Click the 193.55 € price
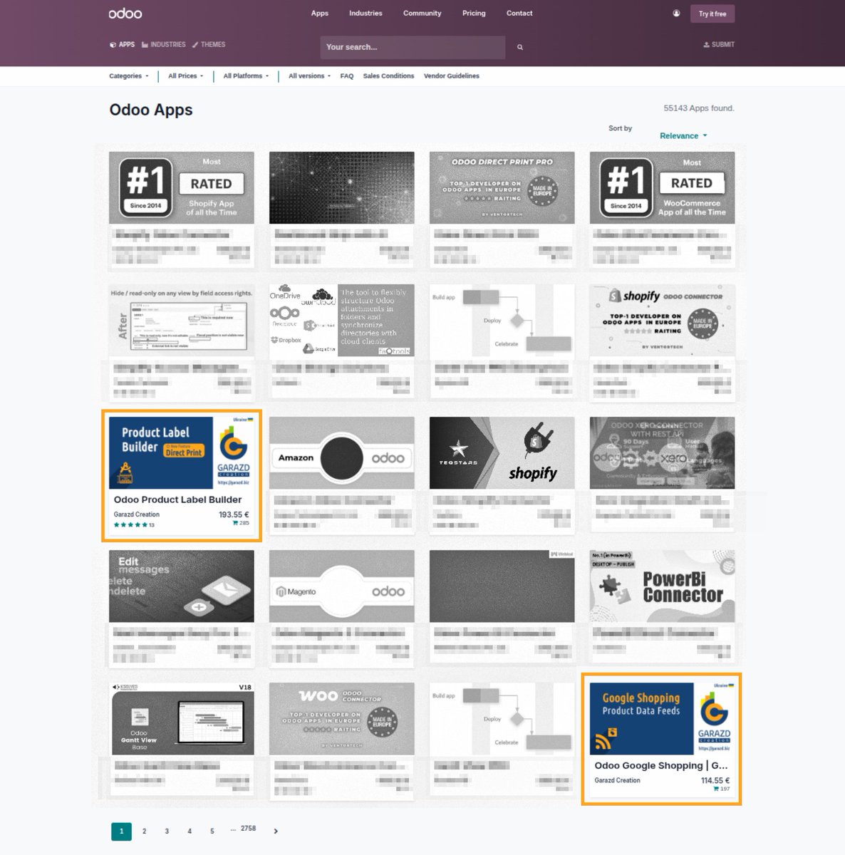 pos(234,514)
